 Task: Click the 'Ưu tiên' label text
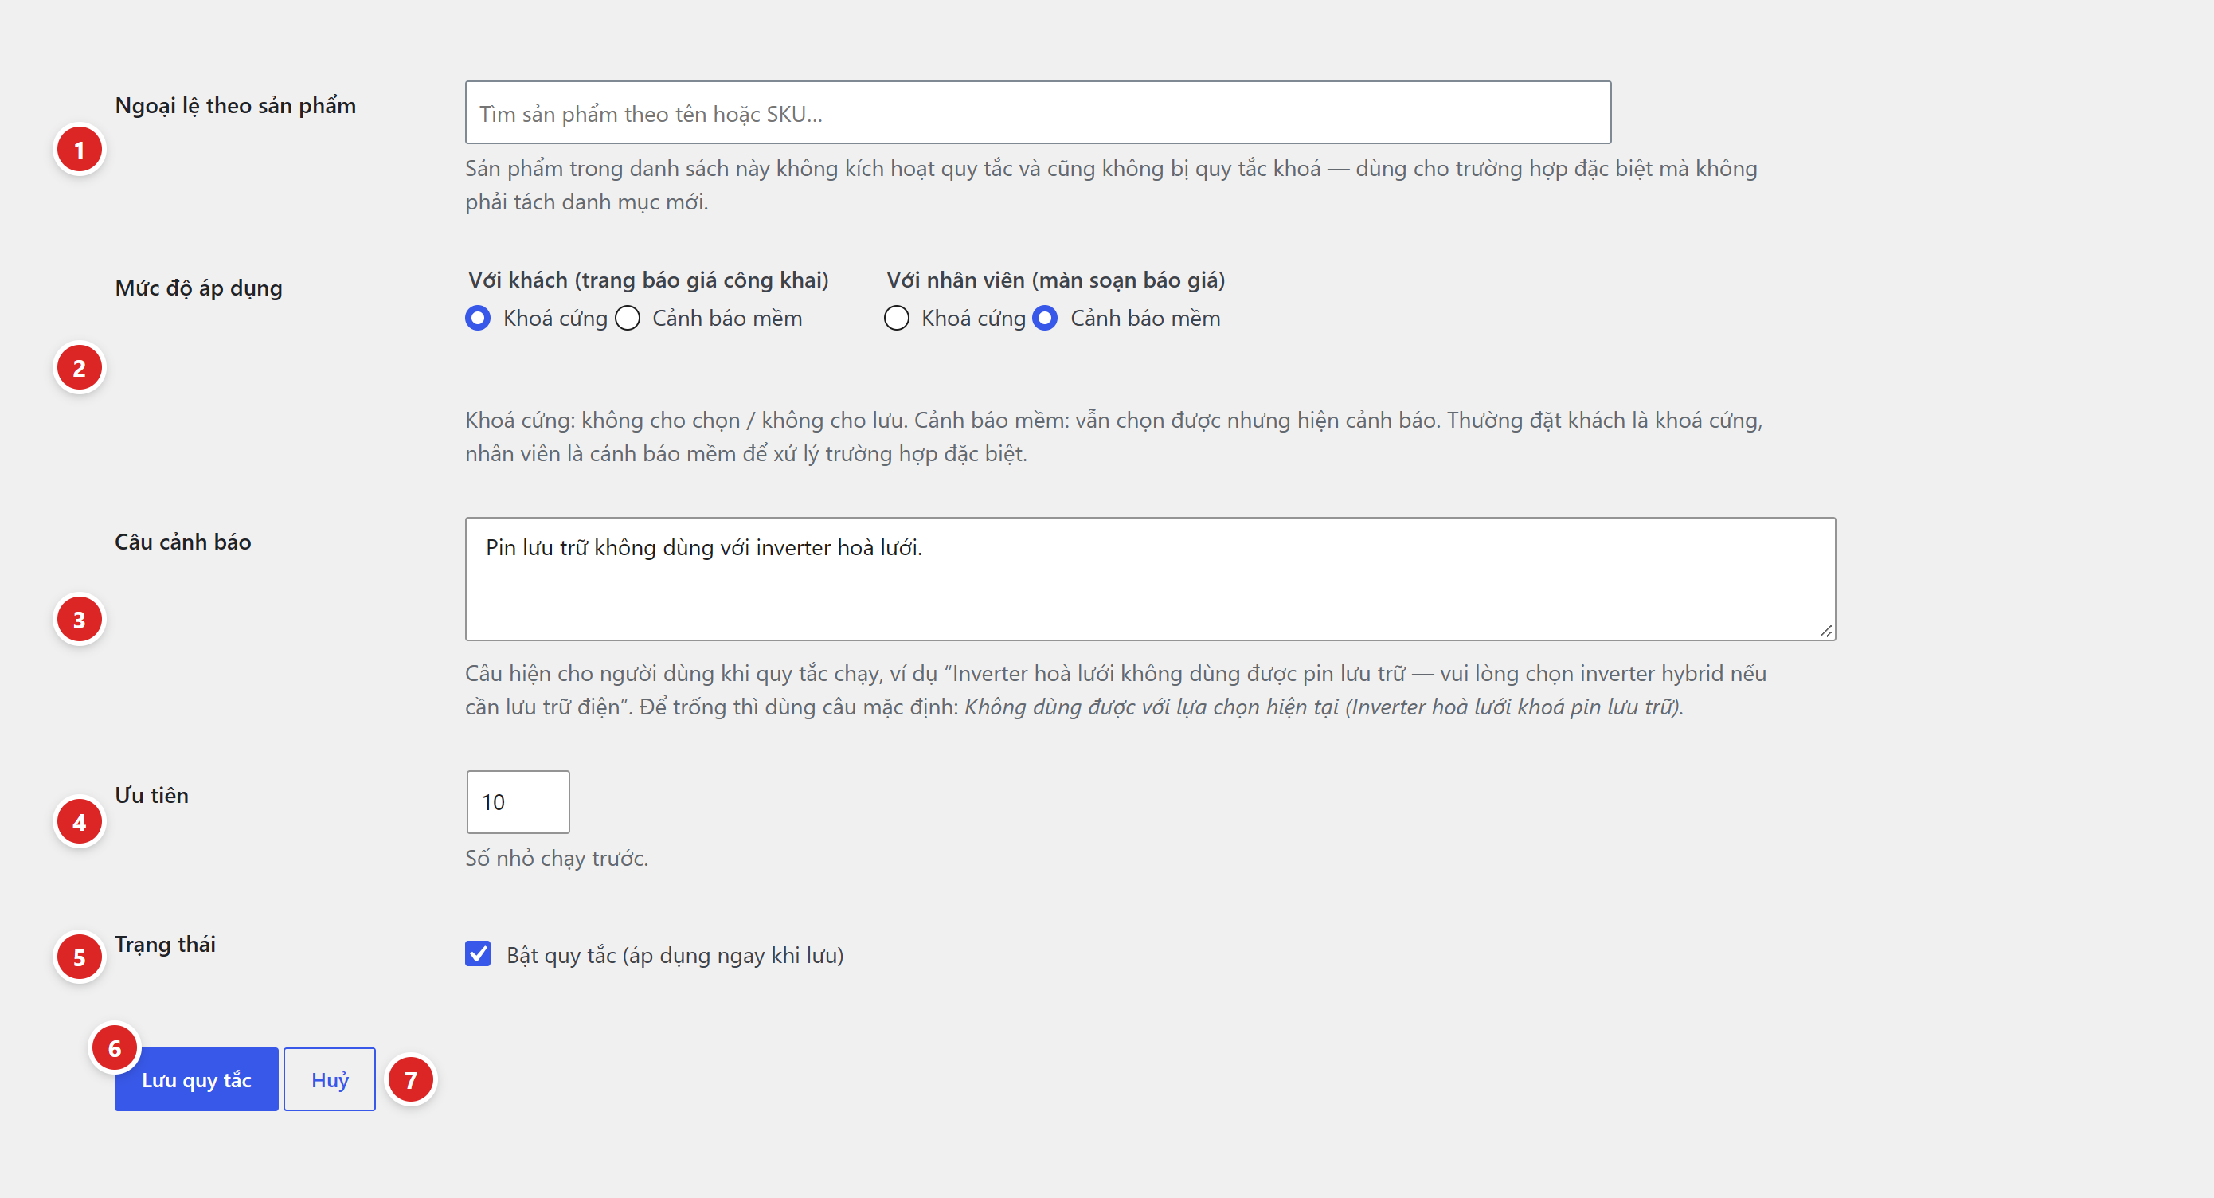click(152, 795)
